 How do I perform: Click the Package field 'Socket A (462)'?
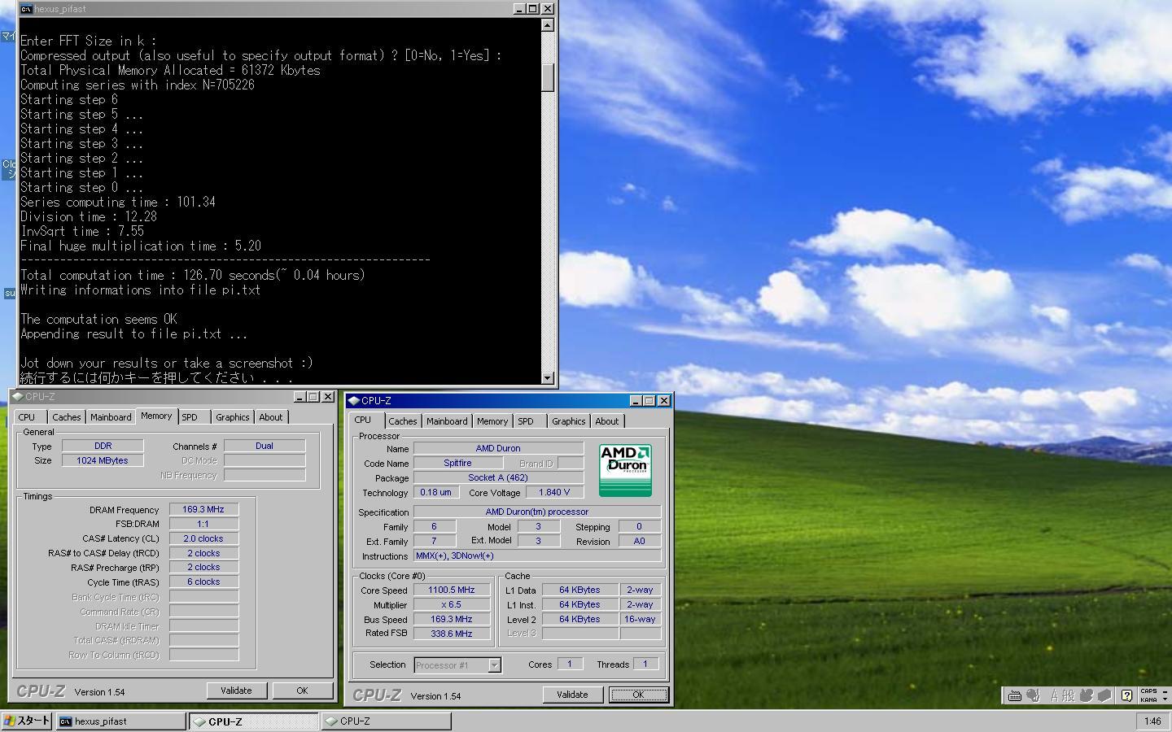(498, 477)
